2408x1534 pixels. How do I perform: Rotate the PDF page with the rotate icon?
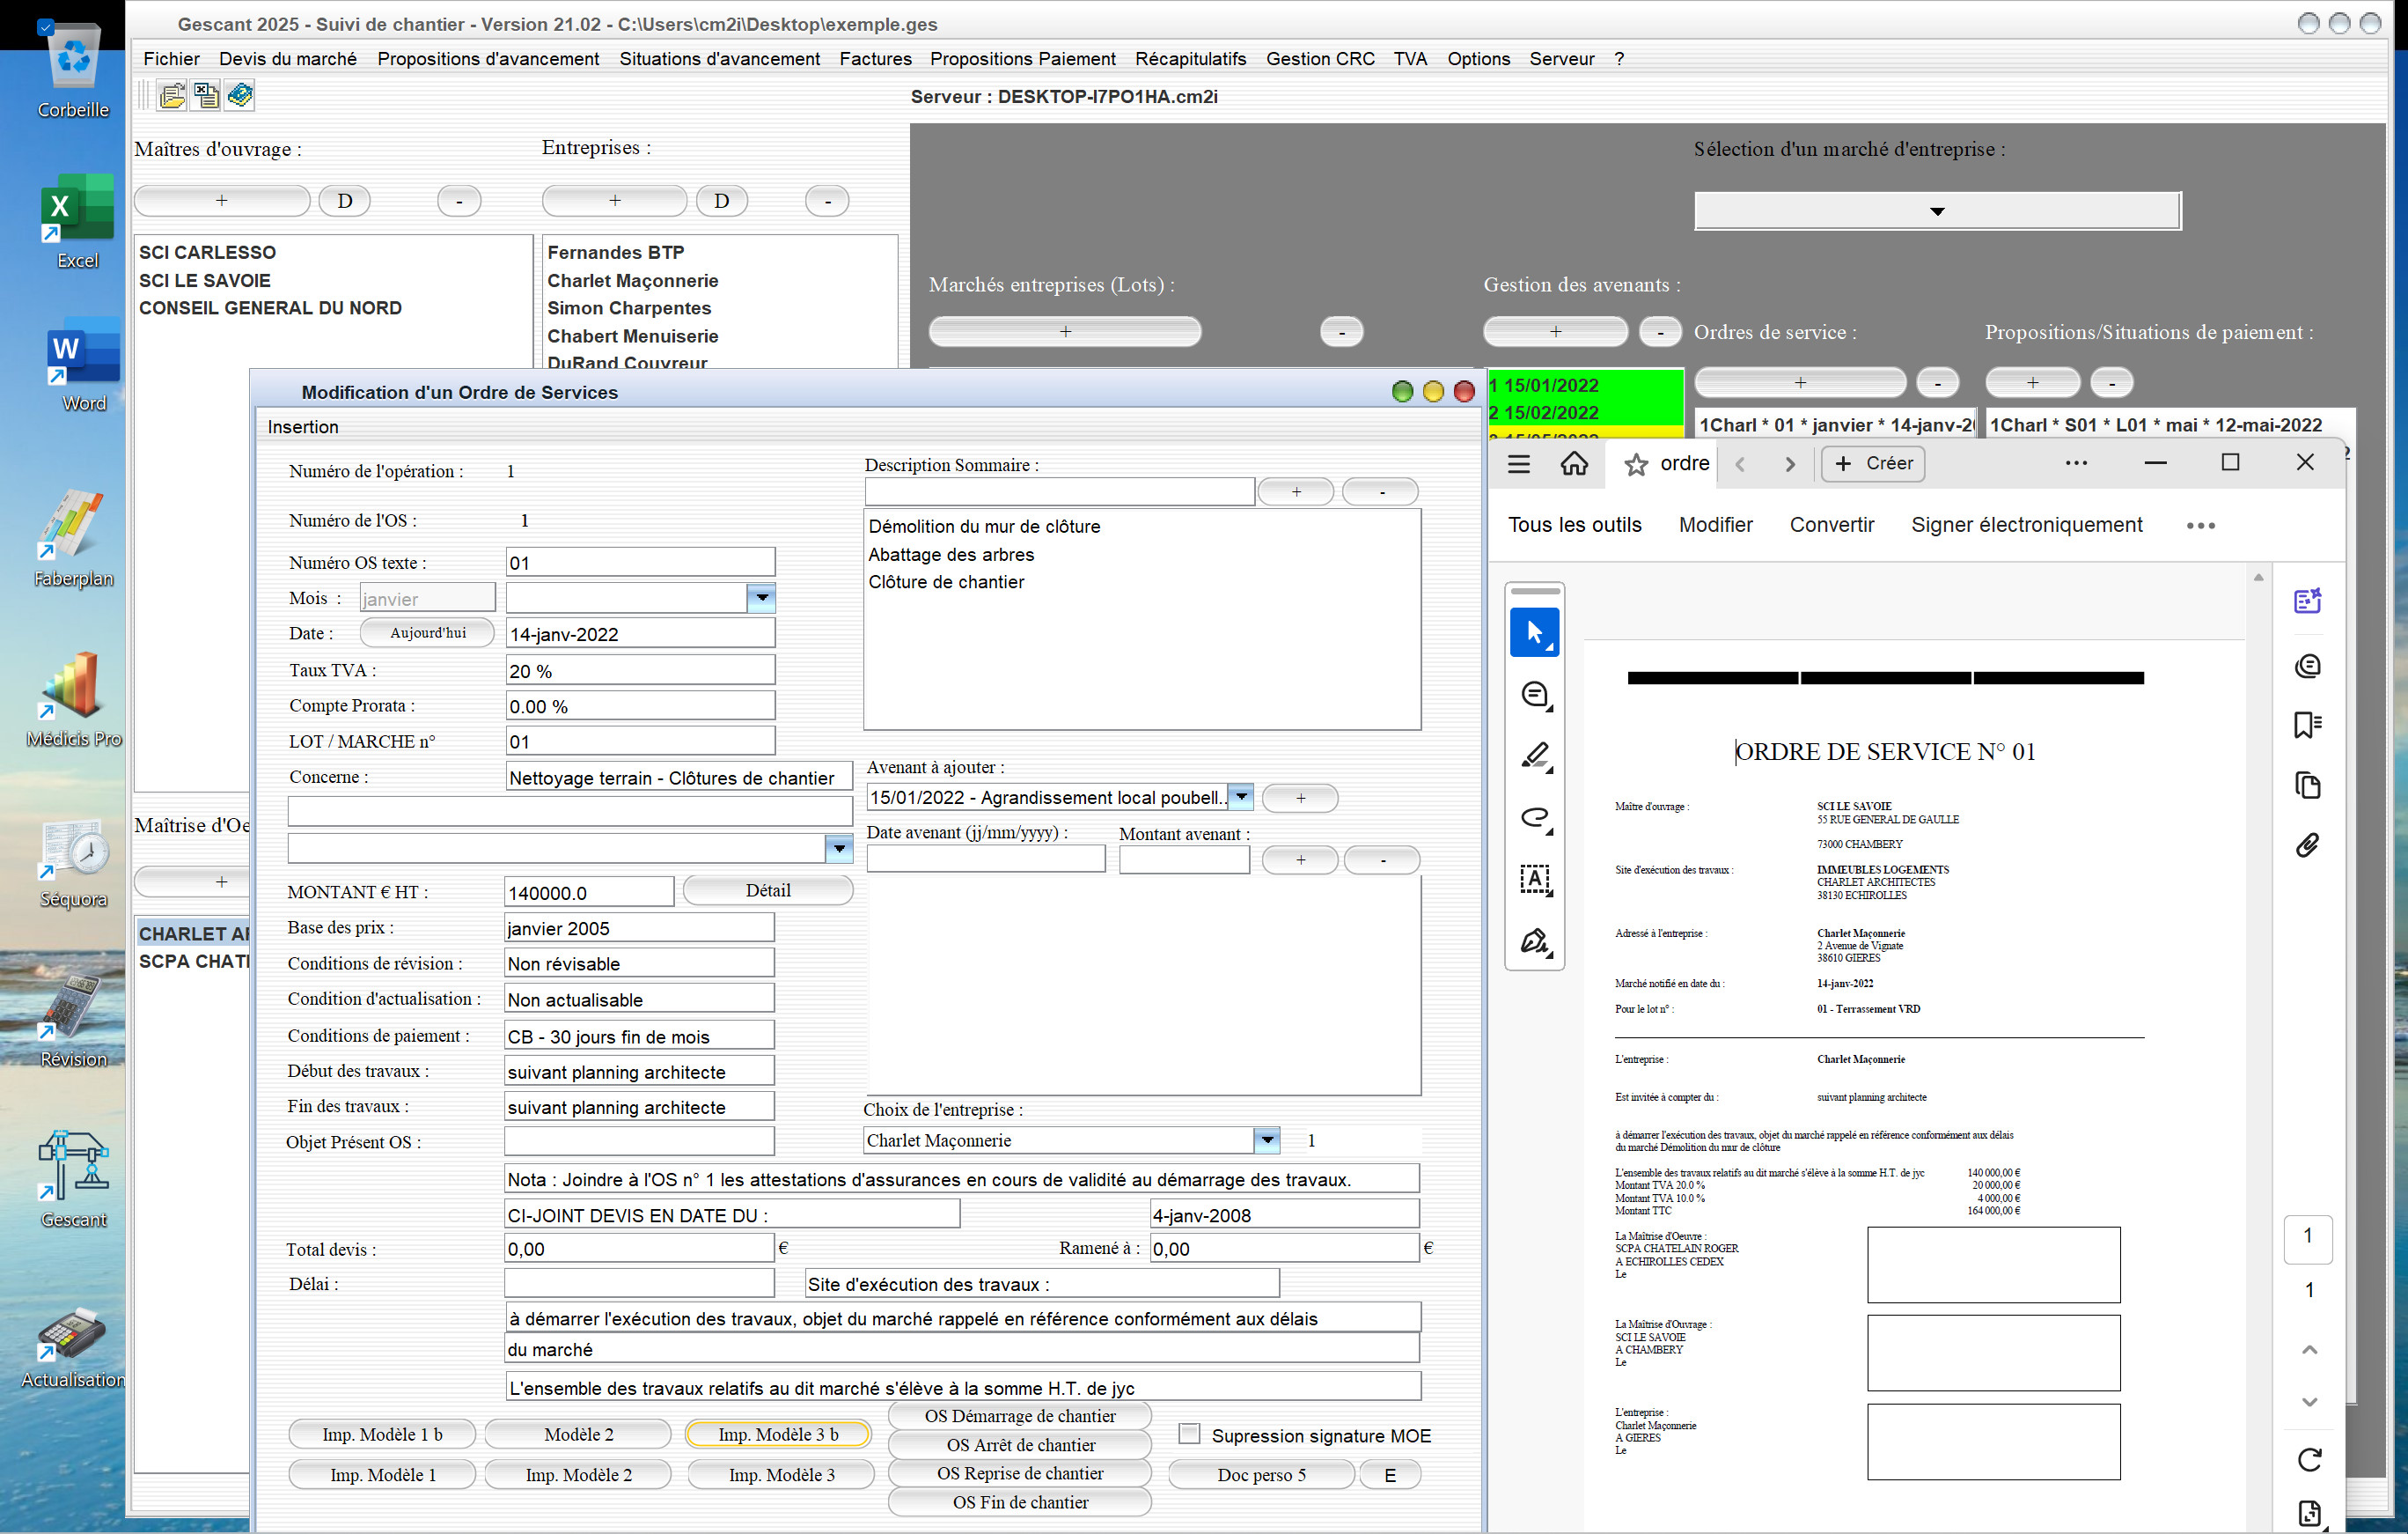[x=2309, y=1460]
